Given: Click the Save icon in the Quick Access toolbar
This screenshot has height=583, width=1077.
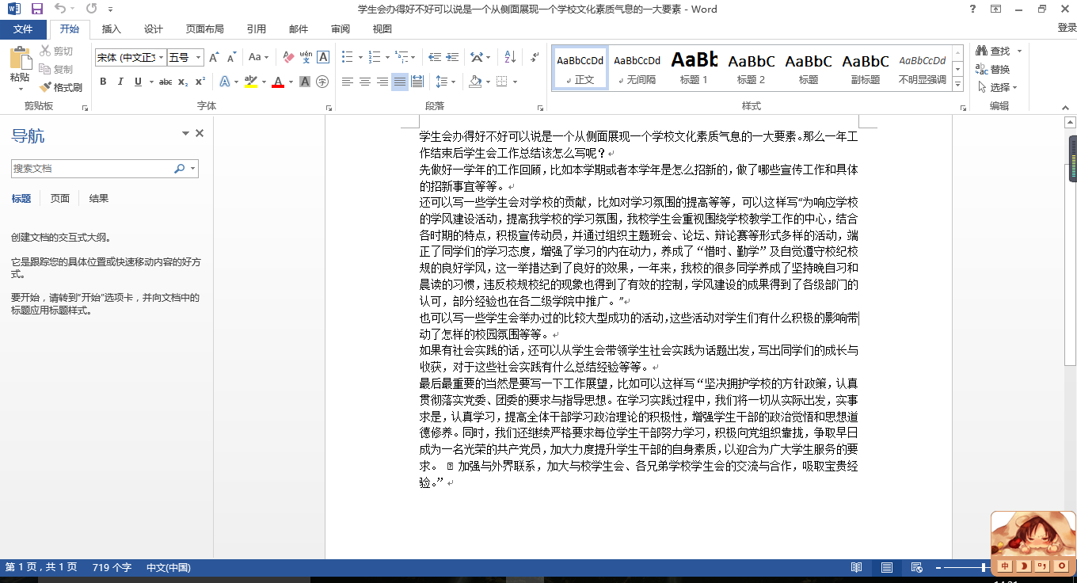Looking at the screenshot, I should (x=37, y=9).
